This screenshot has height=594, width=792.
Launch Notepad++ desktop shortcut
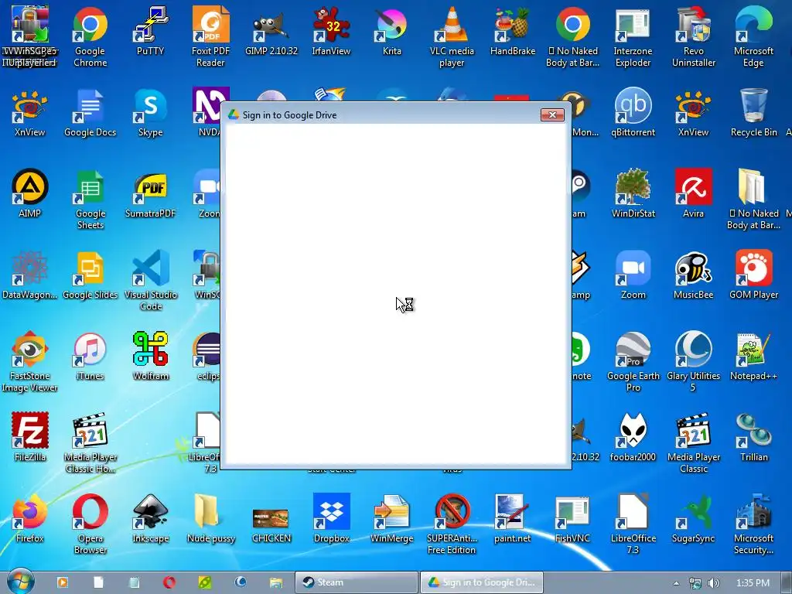(x=753, y=356)
